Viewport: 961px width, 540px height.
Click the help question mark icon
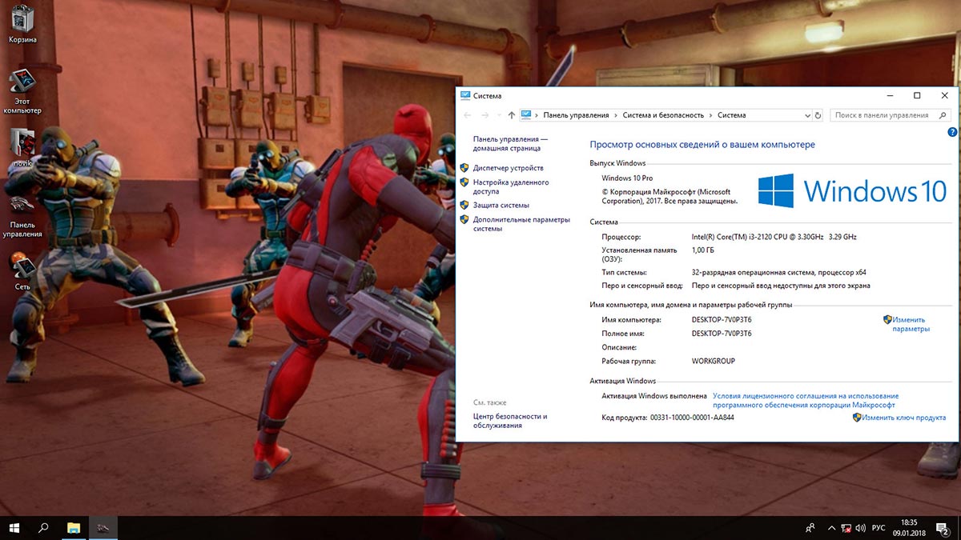coord(951,132)
